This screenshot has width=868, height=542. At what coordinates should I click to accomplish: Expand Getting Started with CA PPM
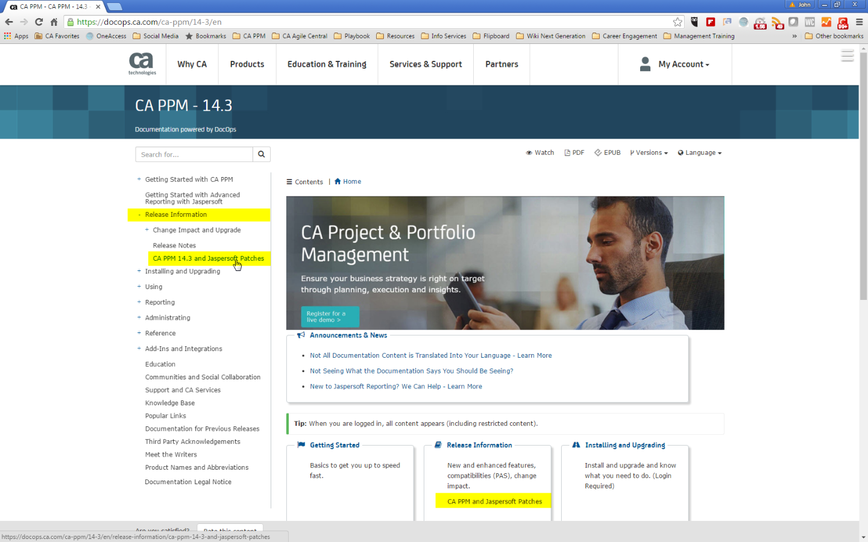pyautogui.click(x=139, y=179)
